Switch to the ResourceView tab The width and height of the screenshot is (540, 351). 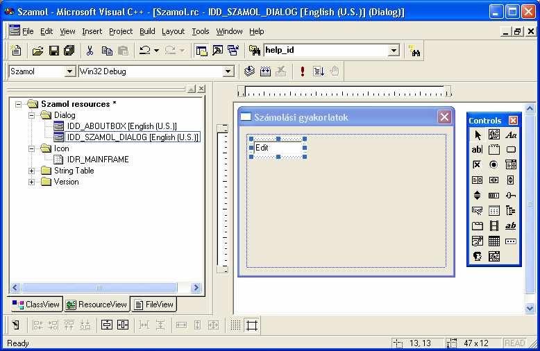96,305
